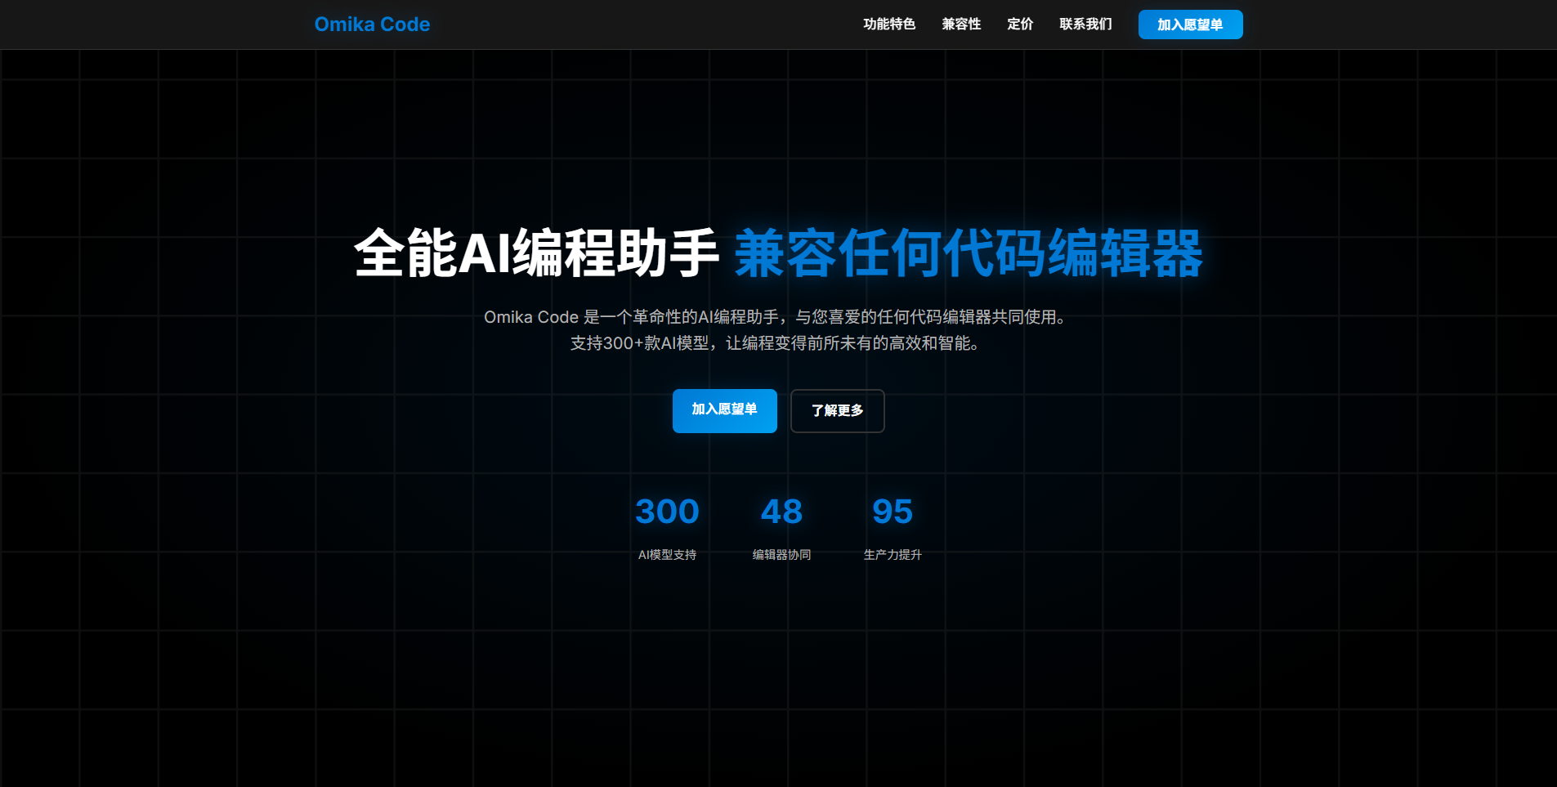The height and width of the screenshot is (787, 1557).
Task: Click the 生产力提升 label
Action: tap(892, 555)
